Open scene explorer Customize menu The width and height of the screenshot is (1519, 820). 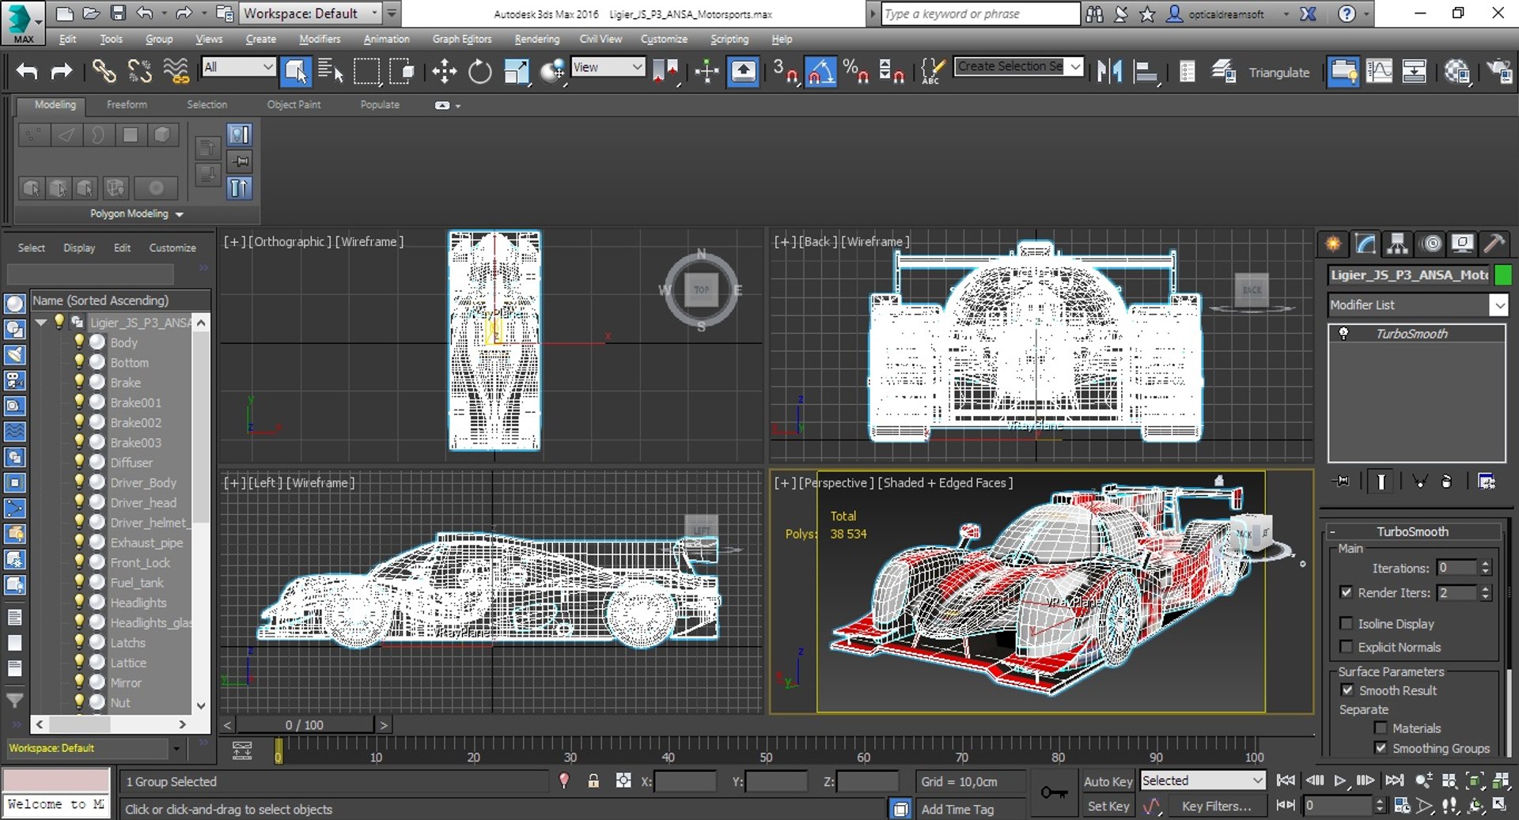pyautogui.click(x=172, y=248)
